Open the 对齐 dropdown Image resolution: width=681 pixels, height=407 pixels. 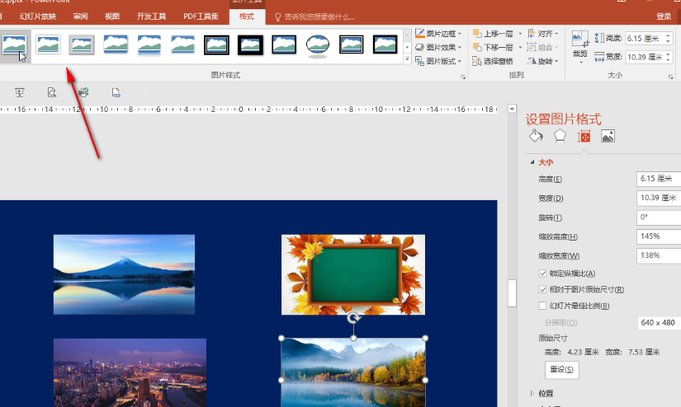coord(543,34)
